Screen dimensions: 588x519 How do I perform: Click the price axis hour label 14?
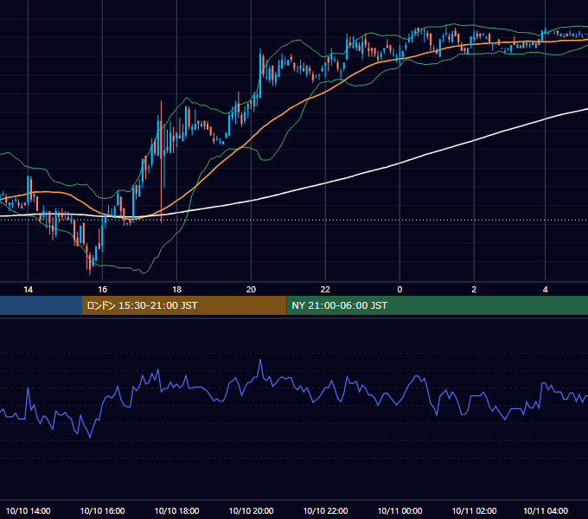(29, 289)
